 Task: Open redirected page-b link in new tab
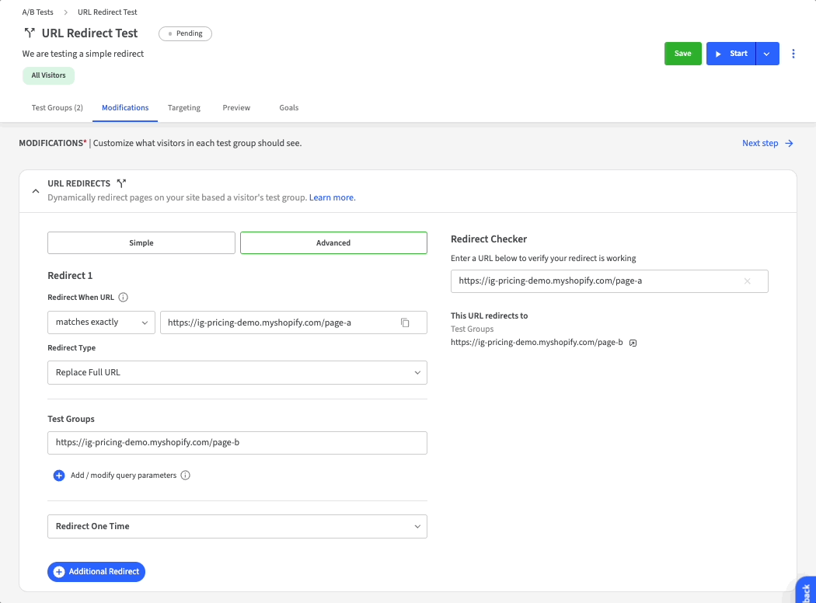pos(633,342)
